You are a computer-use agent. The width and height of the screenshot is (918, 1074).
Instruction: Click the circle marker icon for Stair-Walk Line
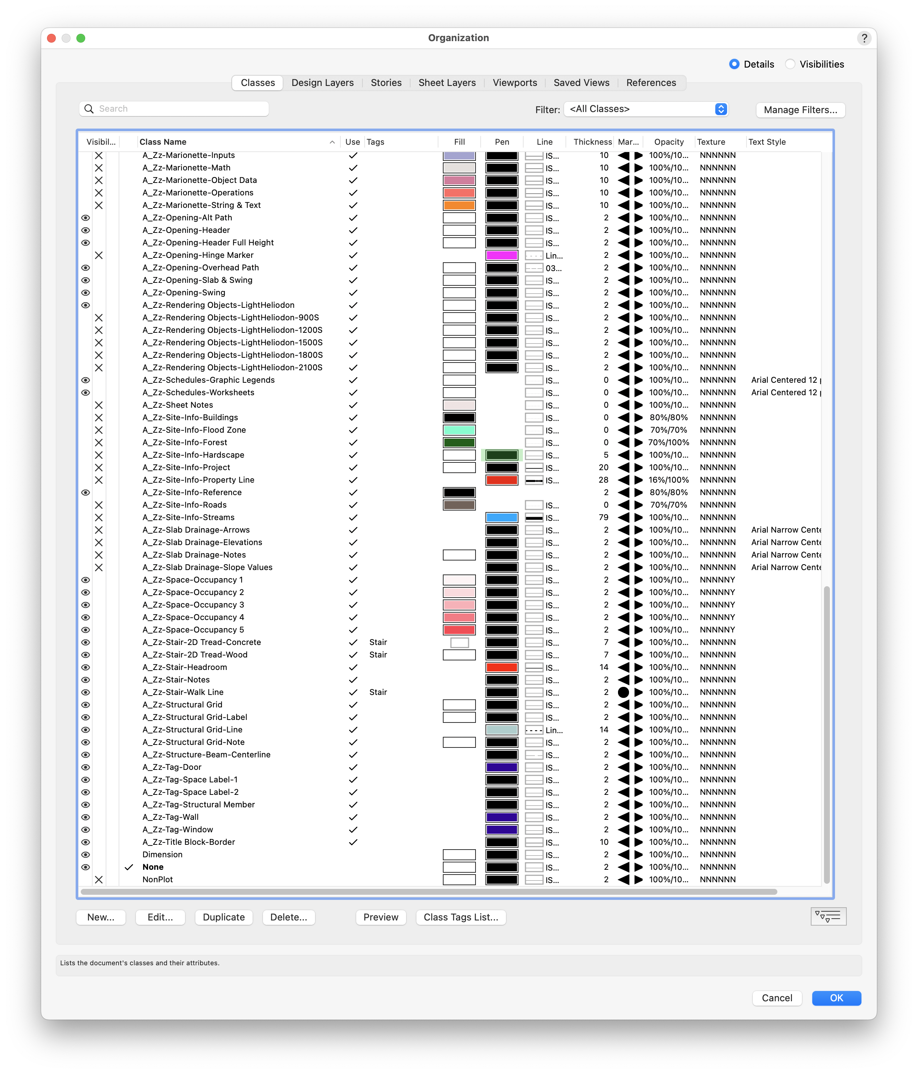(623, 692)
